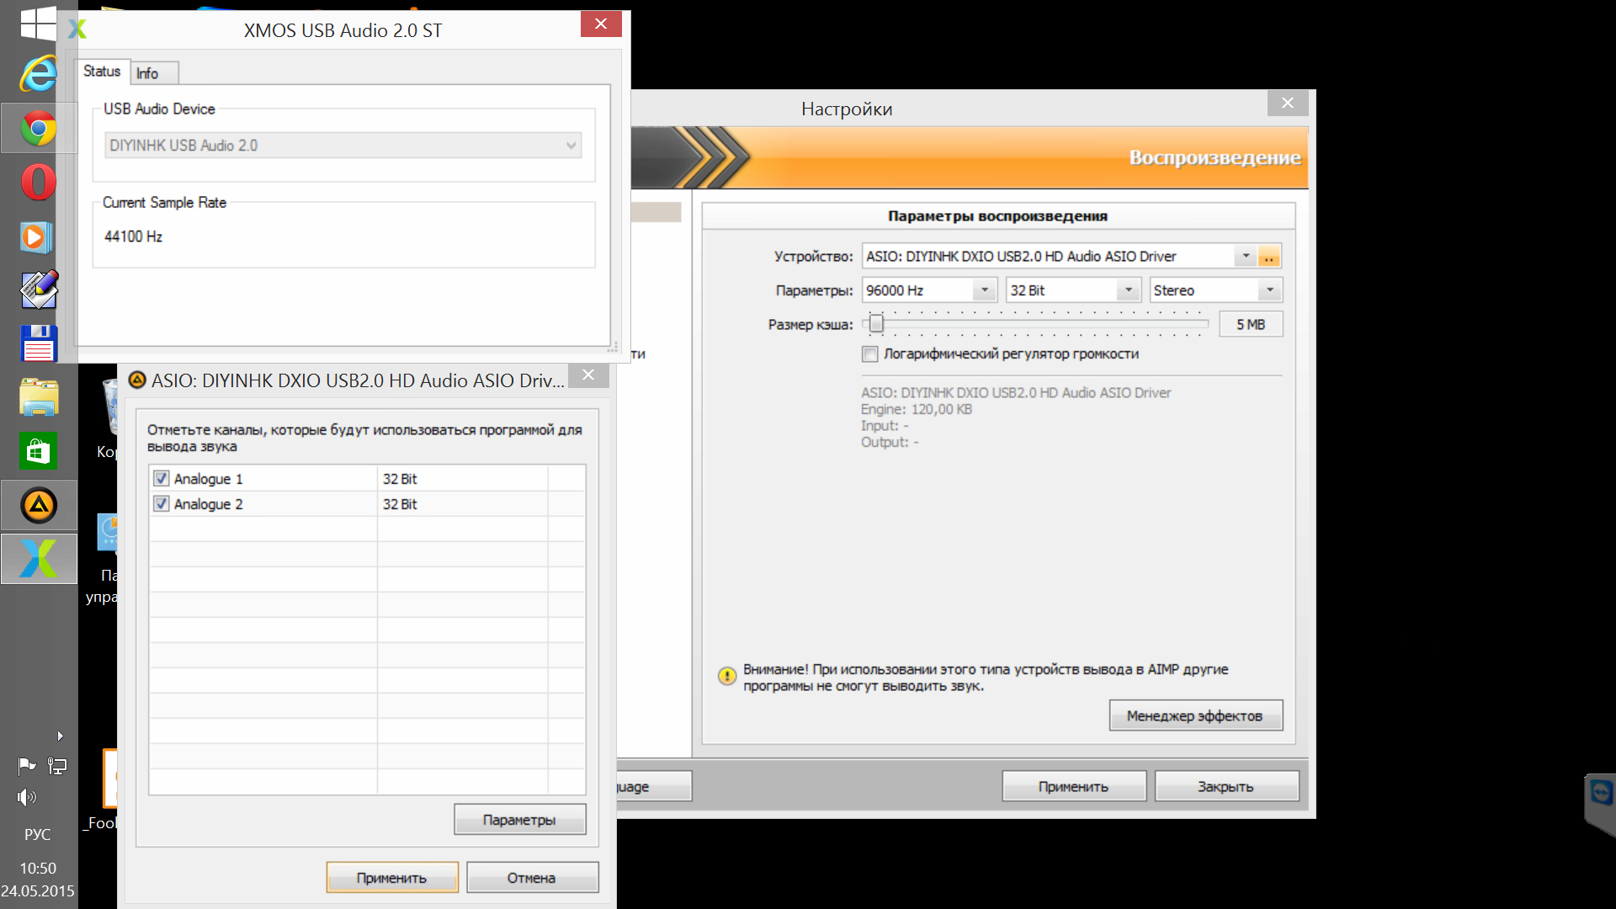Click Применить in the ASIO dialog
This screenshot has width=1616, height=909.
392,877
